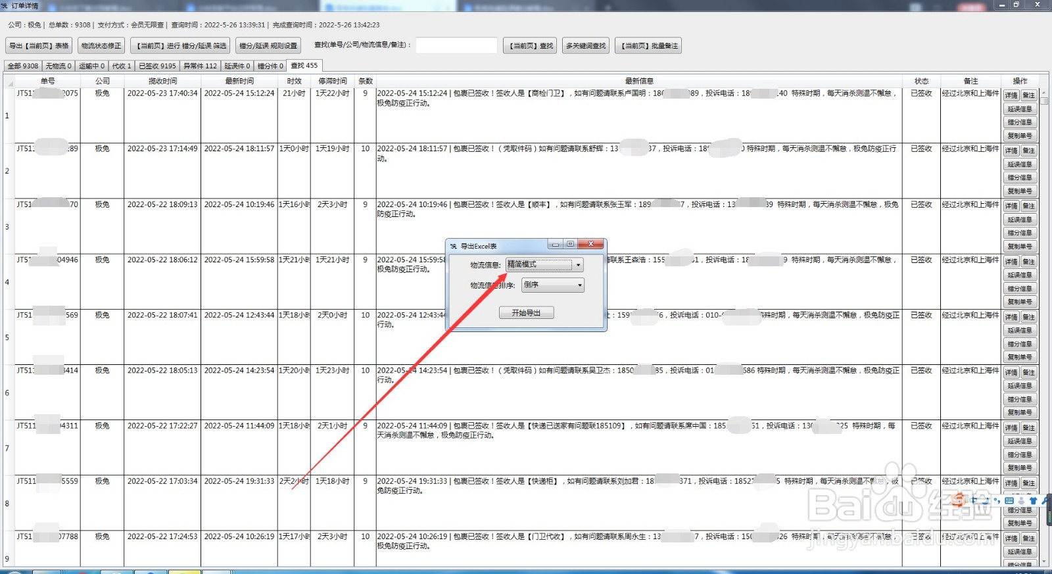Viewport: 1052px width, 574px height.
Task: Click 物流状态修正 button
Action: [x=101, y=46]
